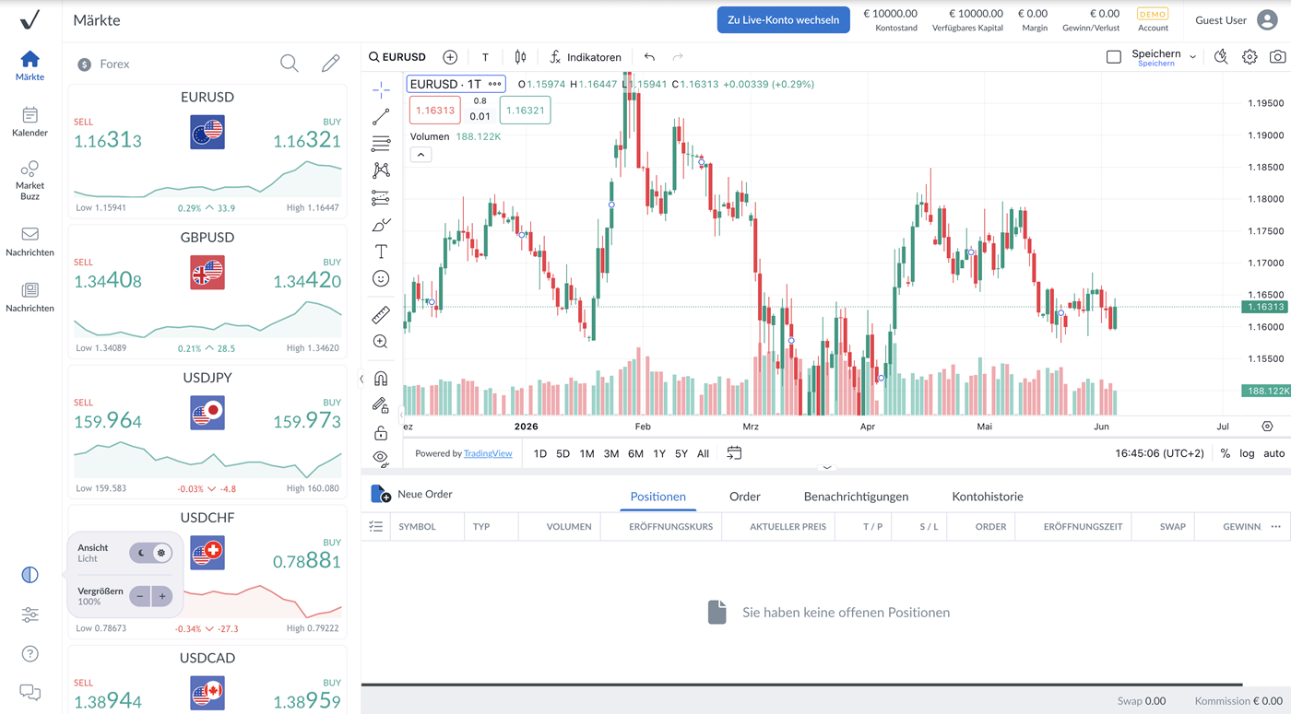Toggle magnet mode in drawing toolbar
Viewport: 1291px width, 714px height.
pyautogui.click(x=381, y=379)
